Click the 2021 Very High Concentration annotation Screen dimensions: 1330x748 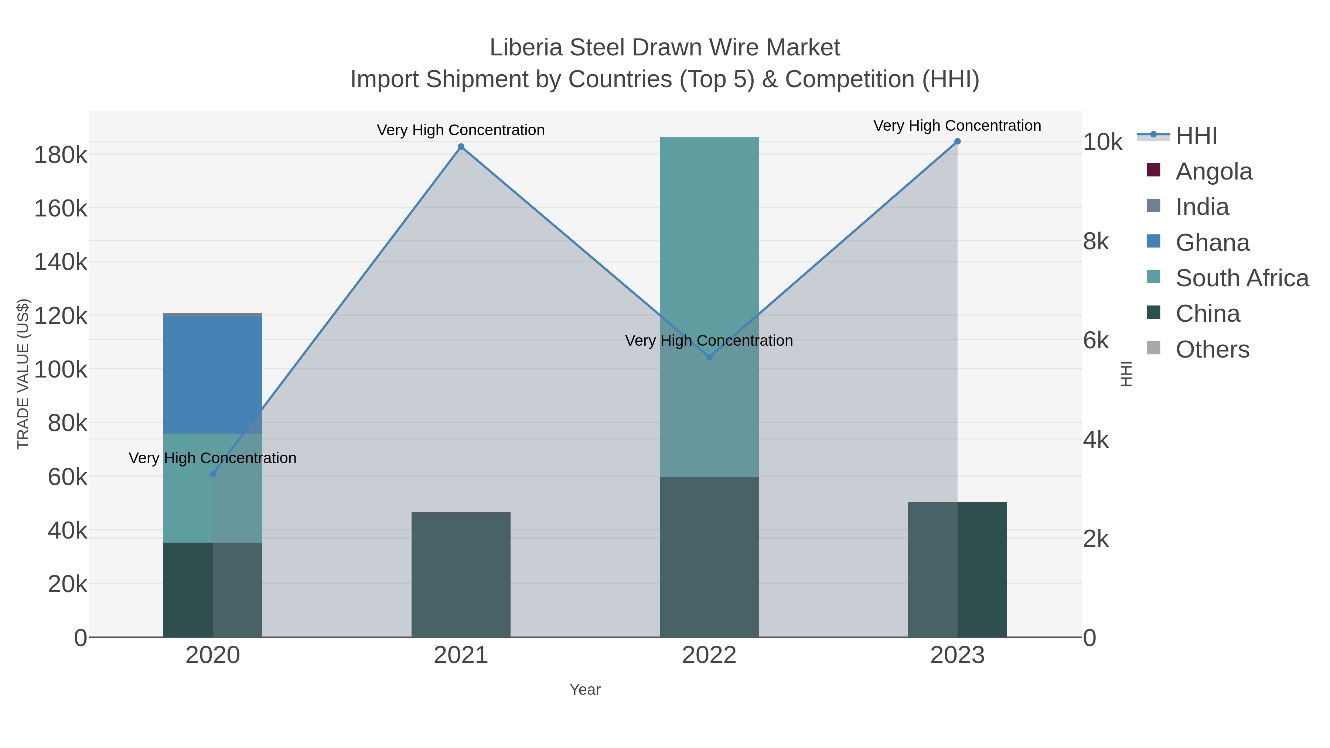pyautogui.click(x=461, y=130)
